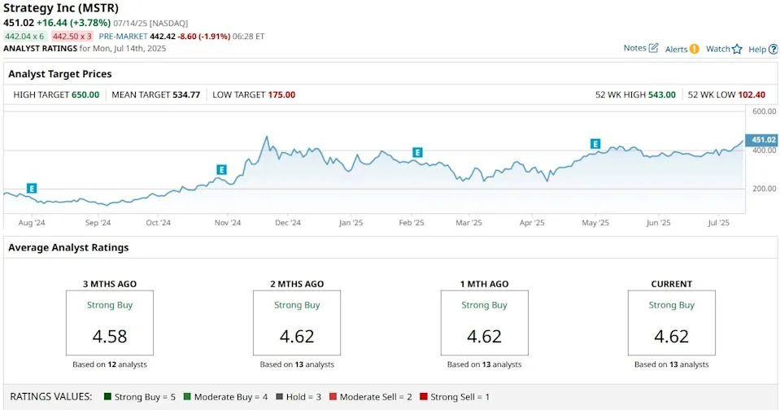This screenshot has height=410, width=780.
Task: Click earnings marker E near Aug '24
Action: point(32,188)
